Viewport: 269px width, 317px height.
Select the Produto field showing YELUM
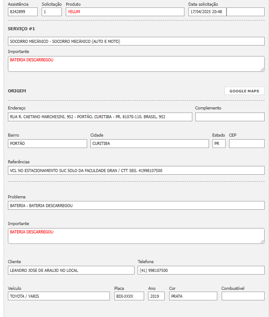(x=125, y=12)
